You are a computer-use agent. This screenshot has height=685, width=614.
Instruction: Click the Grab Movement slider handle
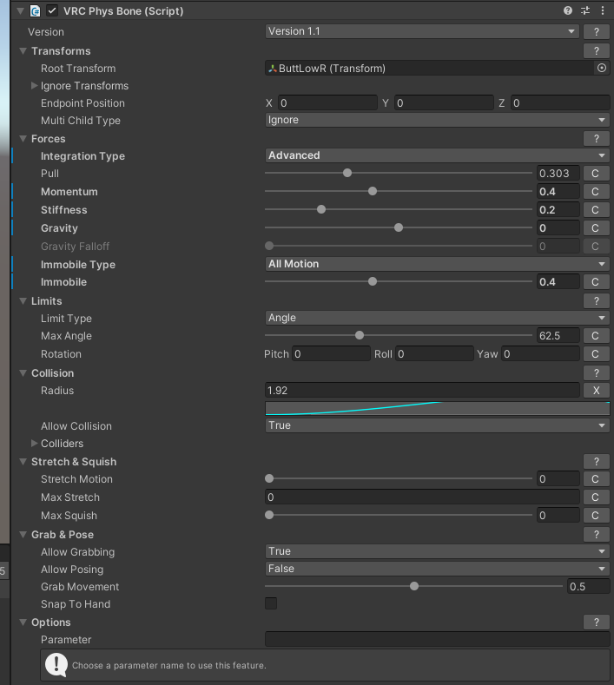pos(414,586)
